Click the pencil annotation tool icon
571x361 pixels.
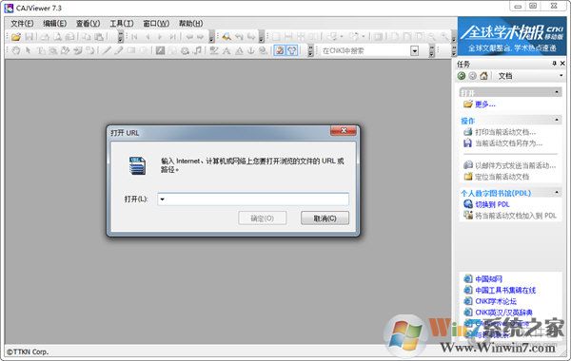[x=118, y=50]
